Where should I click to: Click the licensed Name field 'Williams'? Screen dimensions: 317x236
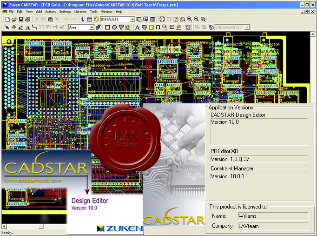pos(273,216)
